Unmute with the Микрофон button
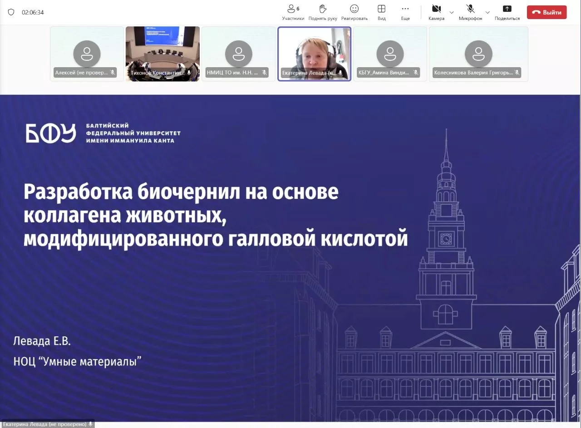 [470, 12]
